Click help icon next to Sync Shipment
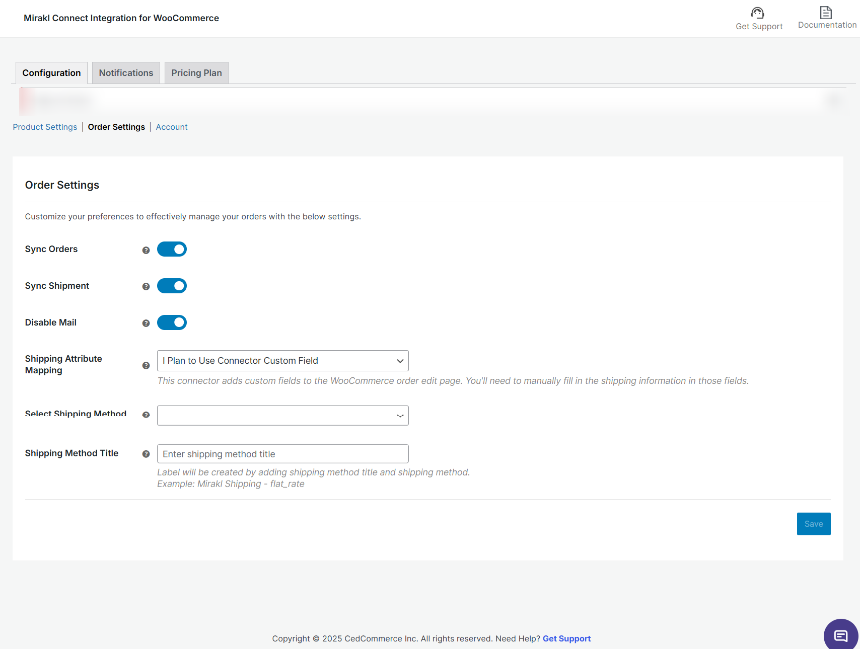This screenshot has height=649, width=860. click(x=146, y=287)
